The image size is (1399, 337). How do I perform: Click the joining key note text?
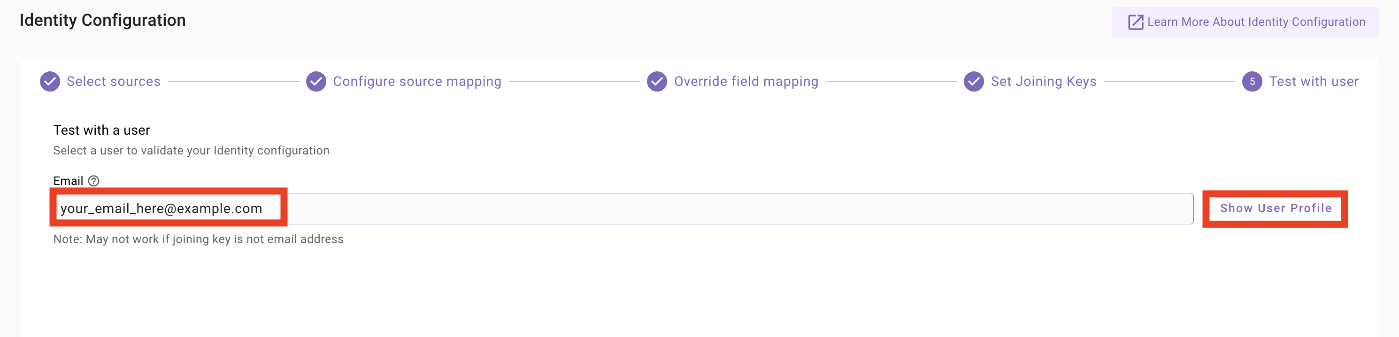[x=198, y=239]
